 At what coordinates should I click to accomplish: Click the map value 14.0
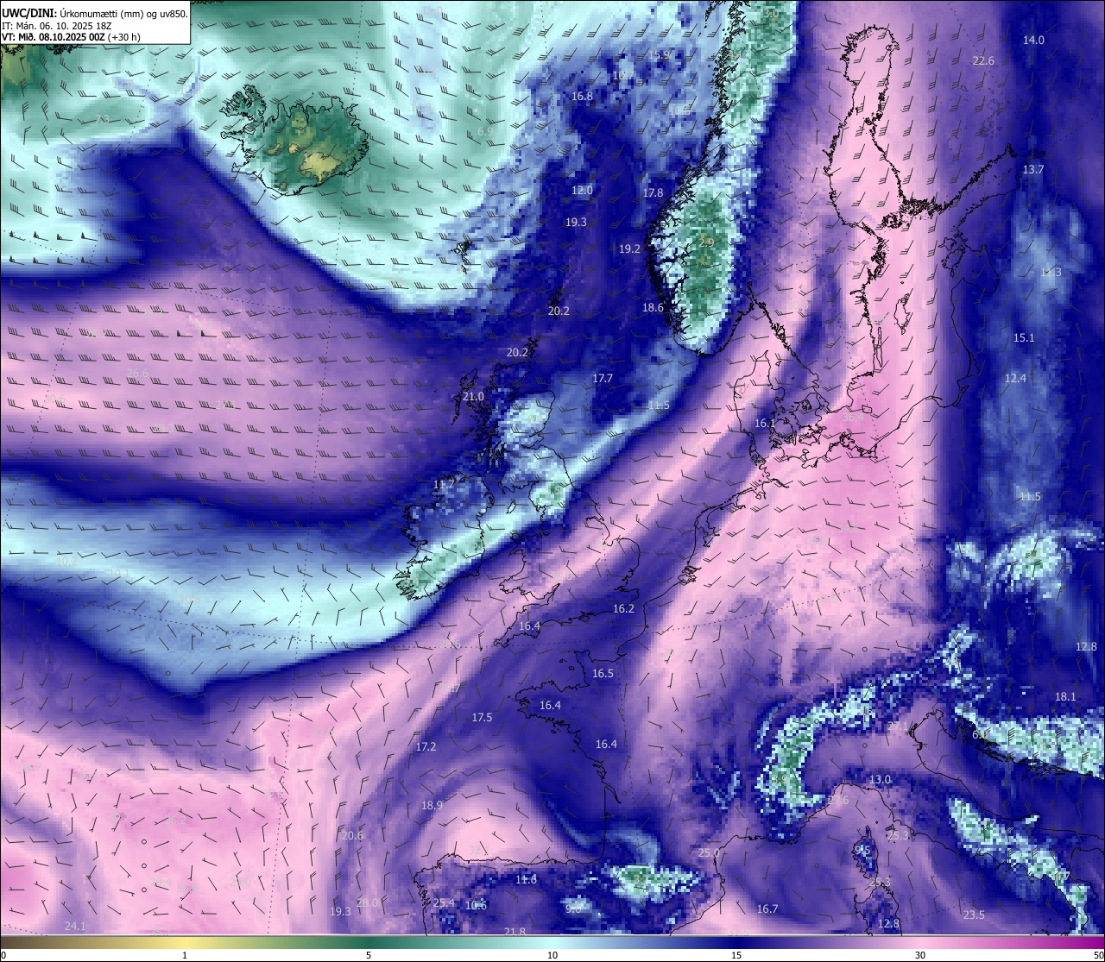(x=1033, y=41)
